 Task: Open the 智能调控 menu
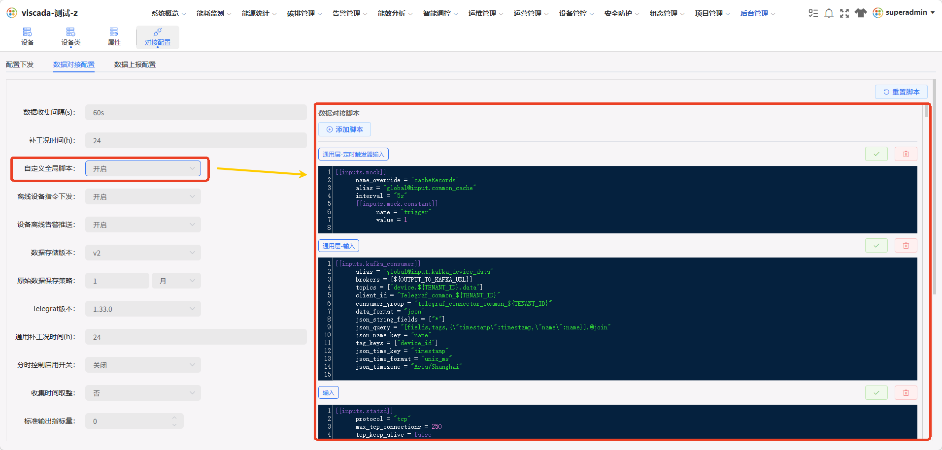point(440,13)
